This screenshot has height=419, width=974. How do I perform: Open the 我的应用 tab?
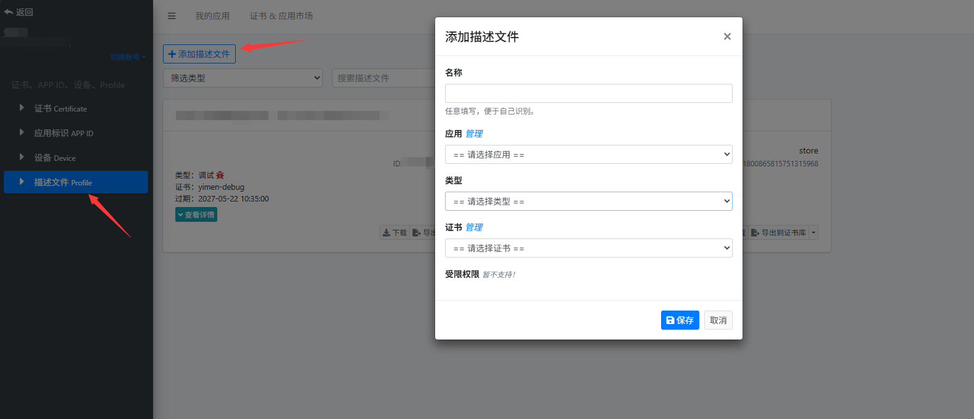coord(212,16)
